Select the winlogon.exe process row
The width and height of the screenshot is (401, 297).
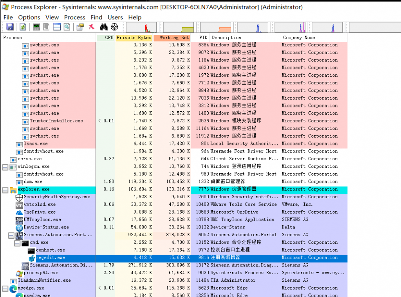[174, 167]
